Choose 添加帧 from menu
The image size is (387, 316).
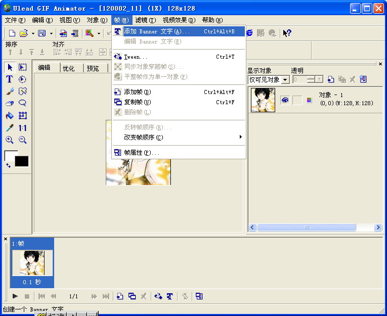179,92
